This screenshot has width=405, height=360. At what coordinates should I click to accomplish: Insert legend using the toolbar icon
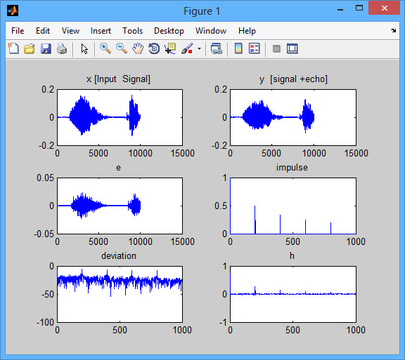254,48
